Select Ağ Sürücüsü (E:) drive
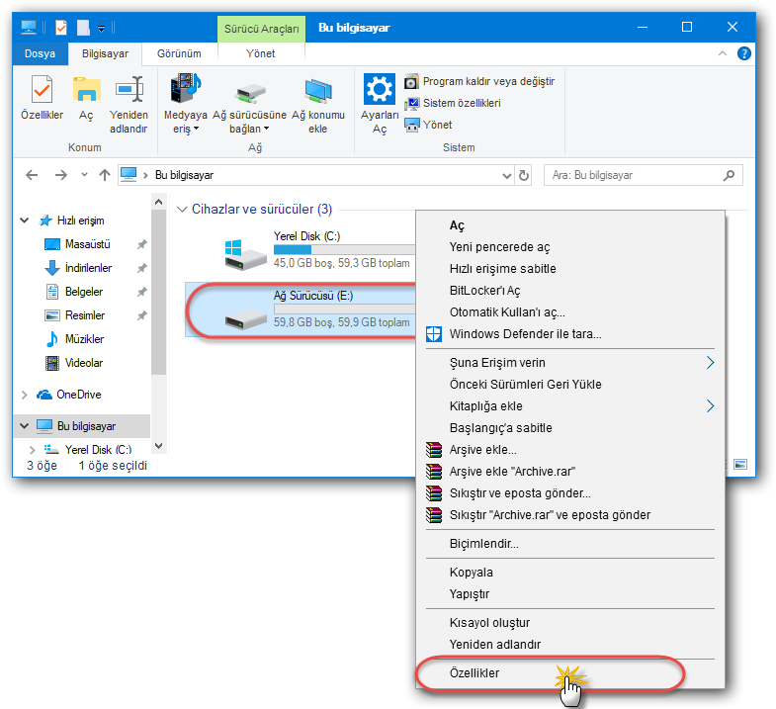 point(301,309)
